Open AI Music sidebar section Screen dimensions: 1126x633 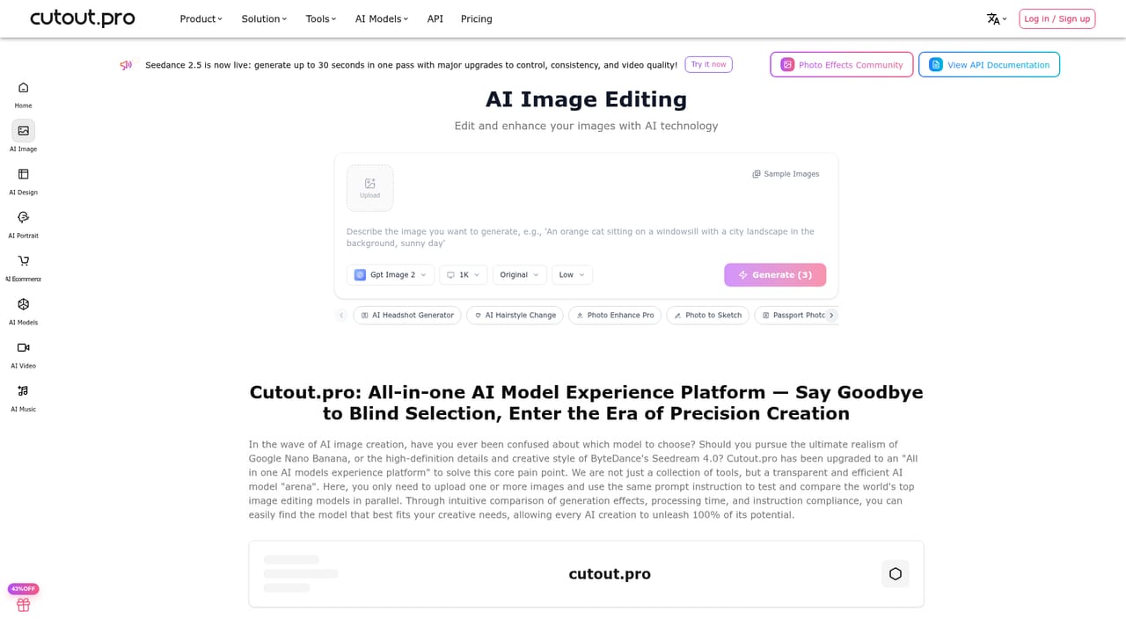click(24, 397)
